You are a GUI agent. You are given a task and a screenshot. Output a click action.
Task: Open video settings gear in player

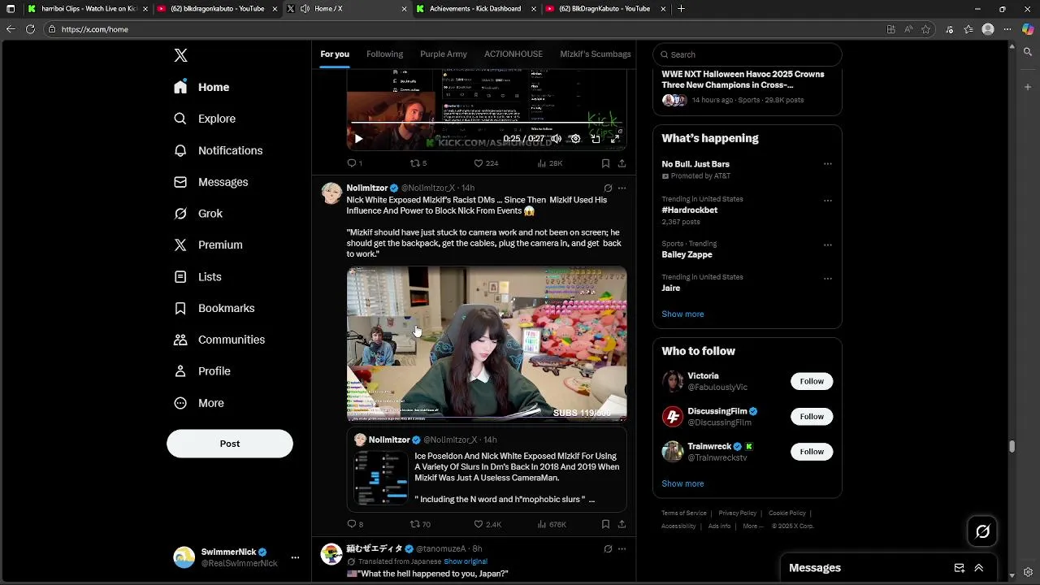(575, 139)
